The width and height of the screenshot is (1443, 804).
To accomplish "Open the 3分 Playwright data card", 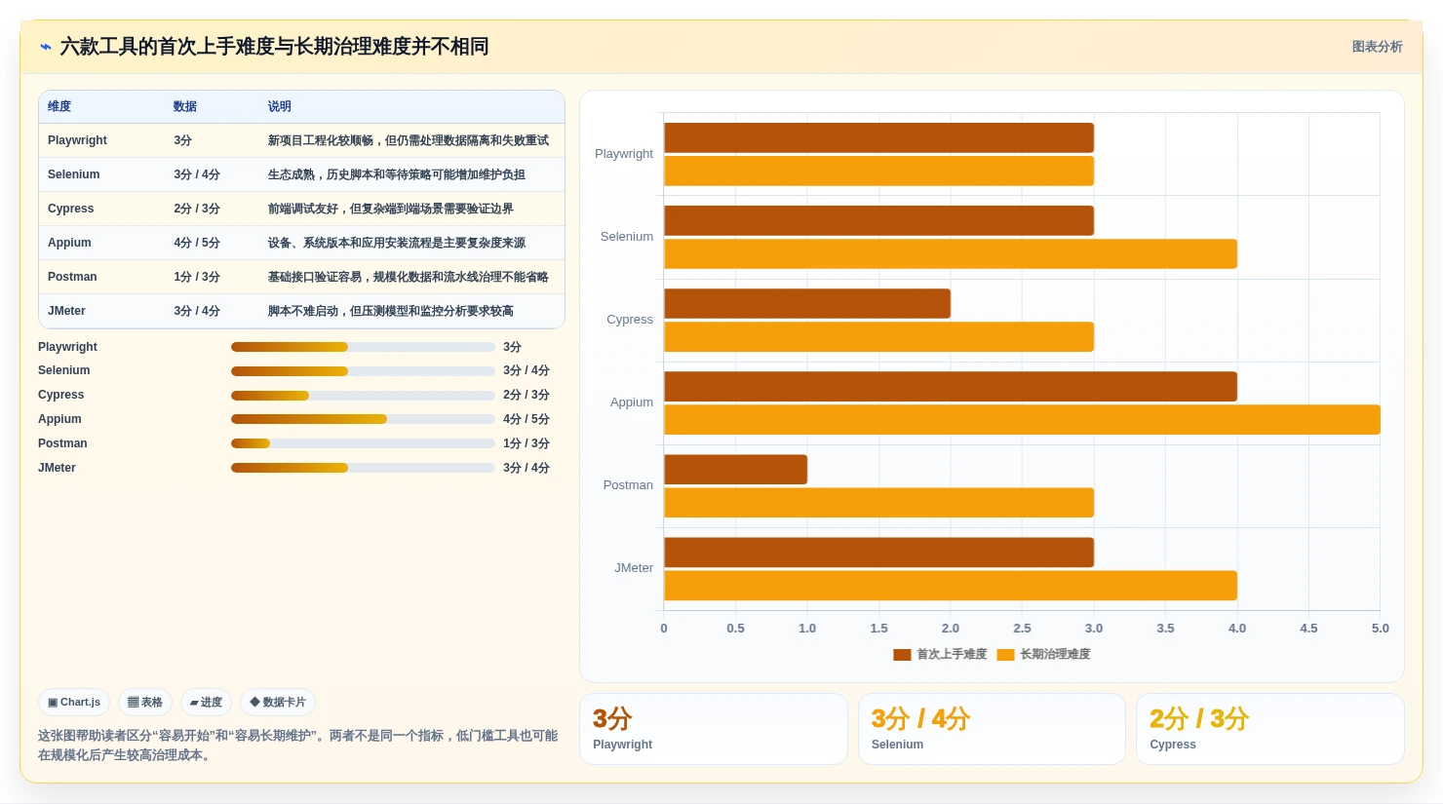I will 714,729.
